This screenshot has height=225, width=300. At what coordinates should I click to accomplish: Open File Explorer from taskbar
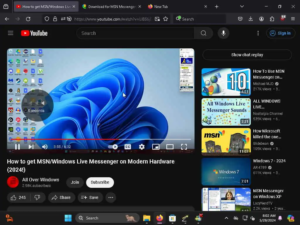point(147,218)
